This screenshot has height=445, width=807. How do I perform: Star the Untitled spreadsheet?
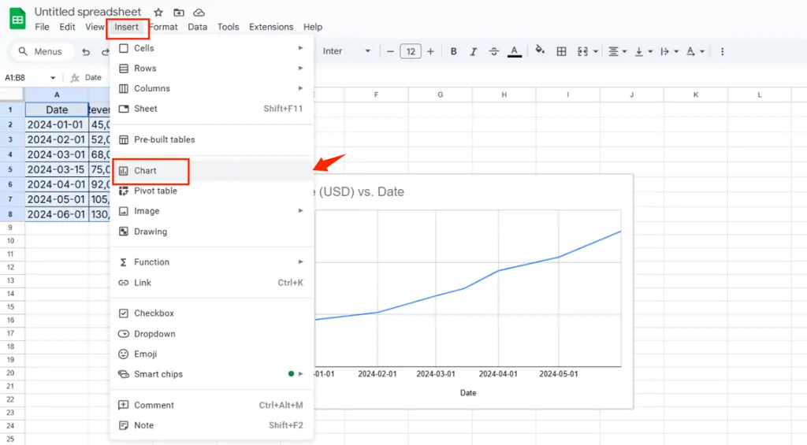(x=158, y=13)
